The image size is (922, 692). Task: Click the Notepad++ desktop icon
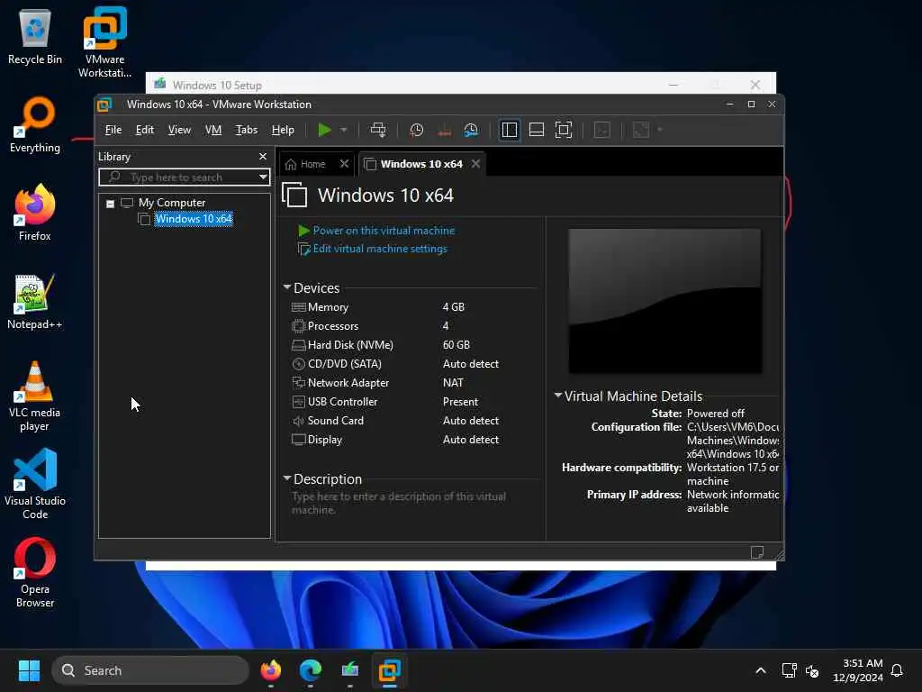pyautogui.click(x=35, y=301)
